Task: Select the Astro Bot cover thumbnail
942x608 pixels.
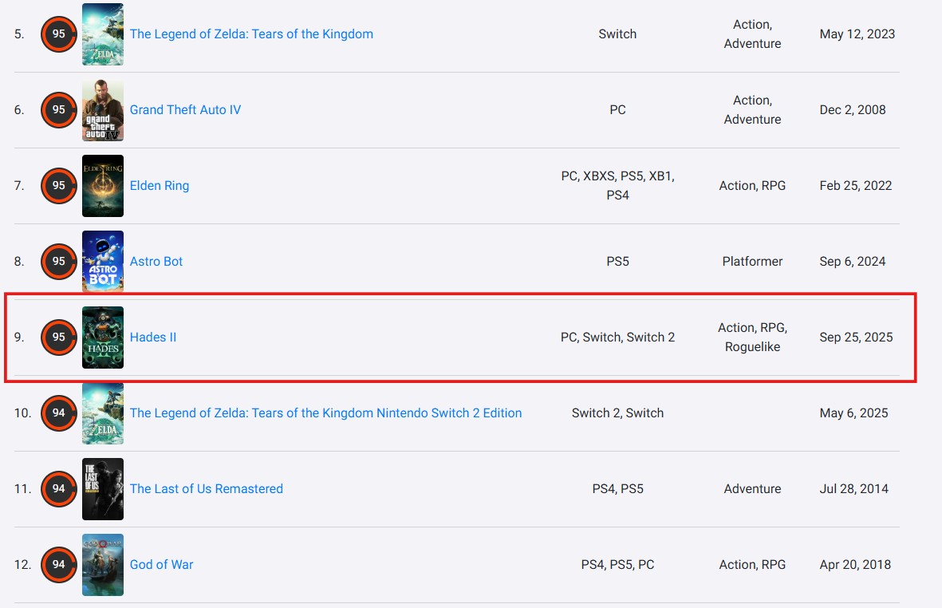Action: coord(102,261)
